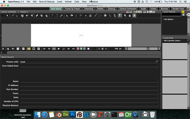This screenshot has height=119, width=190.
Task: Select the Animate (edit) tool
Action: click(x=3, y=16)
